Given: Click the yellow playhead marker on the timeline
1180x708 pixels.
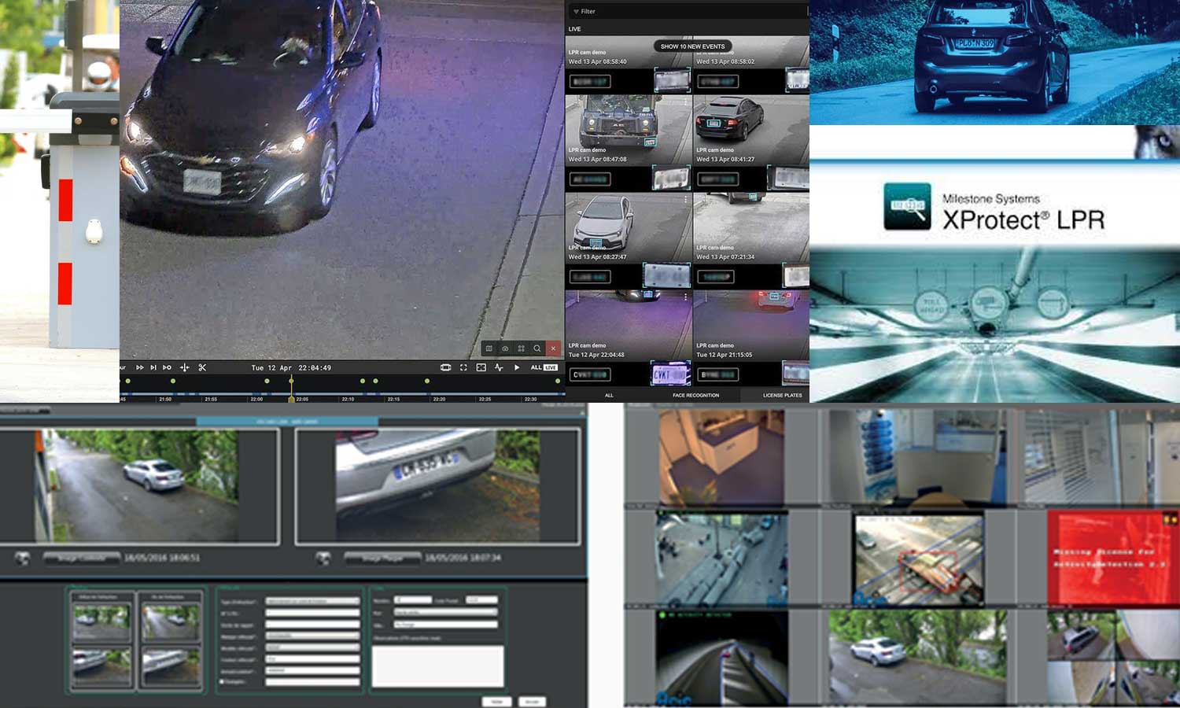Looking at the screenshot, I should pyautogui.click(x=291, y=382).
